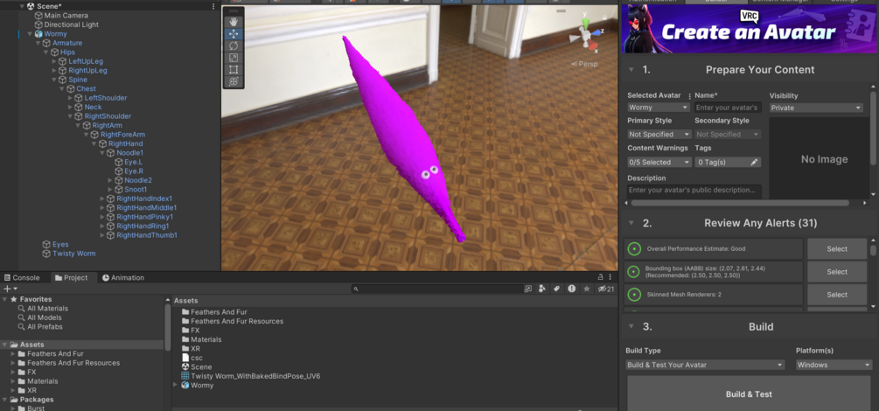Screen dimensions: 879x411
Task: Toggle the Project favorites star filter
Action: pos(586,289)
